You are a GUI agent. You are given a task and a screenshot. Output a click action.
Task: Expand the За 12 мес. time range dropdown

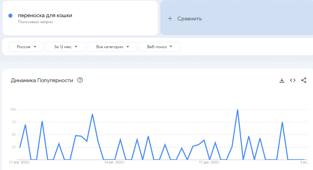click(x=65, y=47)
